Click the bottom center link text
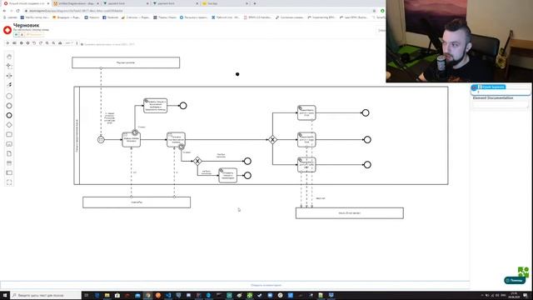 [266, 285]
